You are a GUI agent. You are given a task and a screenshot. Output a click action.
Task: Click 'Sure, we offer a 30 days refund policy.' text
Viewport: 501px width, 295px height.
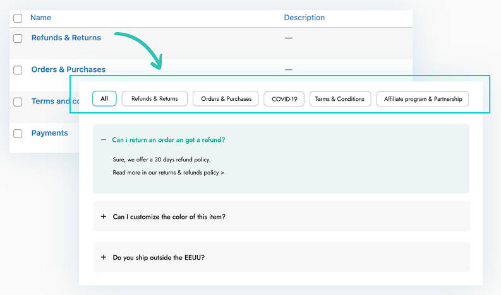(x=161, y=159)
